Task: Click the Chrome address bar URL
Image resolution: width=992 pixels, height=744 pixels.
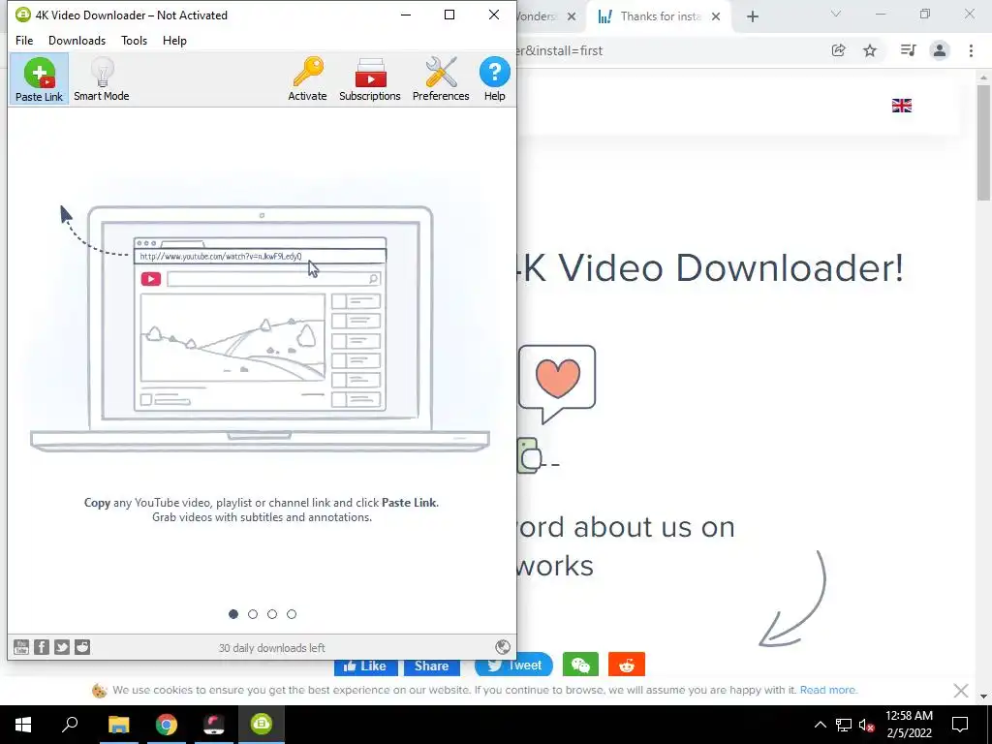Action: pyautogui.click(x=560, y=50)
